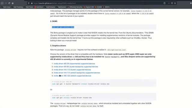This screenshot has width=192, height=108.
Task: Click the '# nvidia-driver 450.80' comment line
Action: click(62, 82)
